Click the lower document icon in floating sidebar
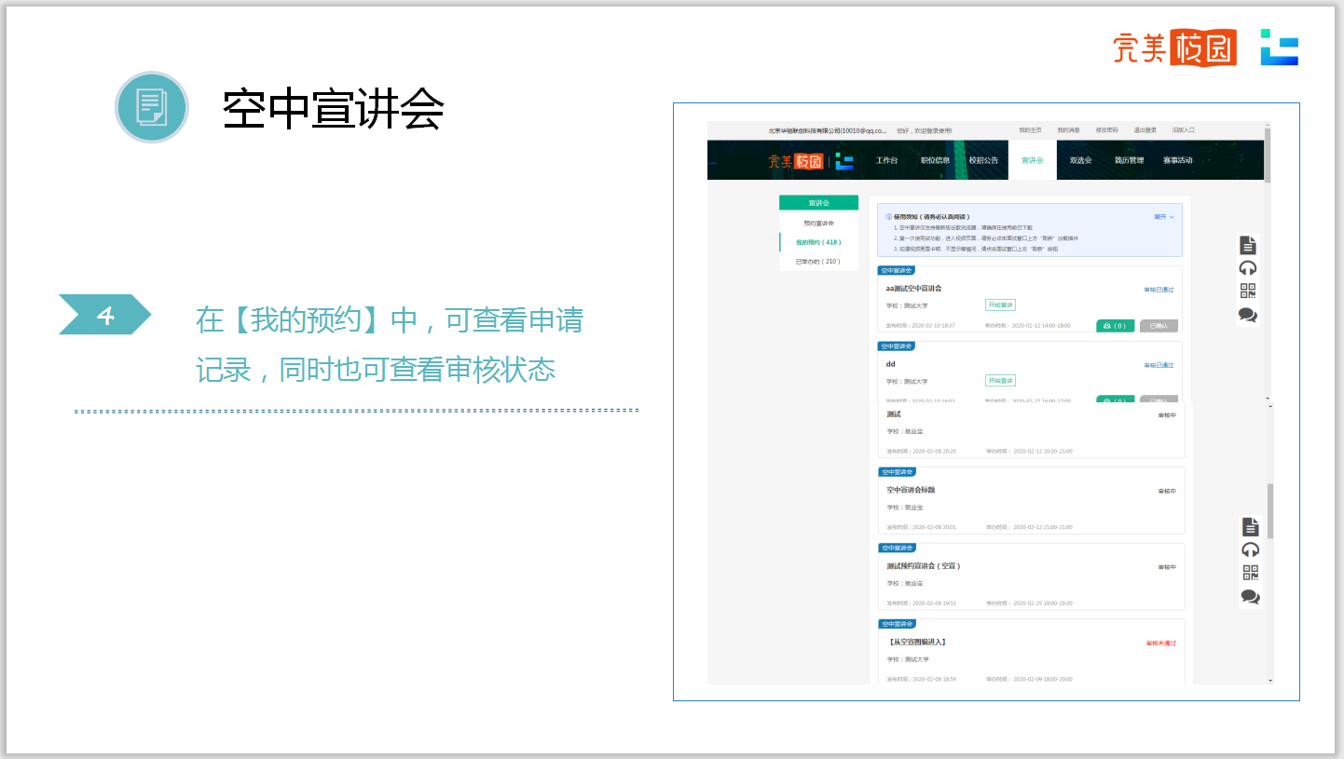 [1251, 527]
